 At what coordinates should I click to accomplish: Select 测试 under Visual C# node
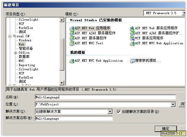(x=22, y=81)
